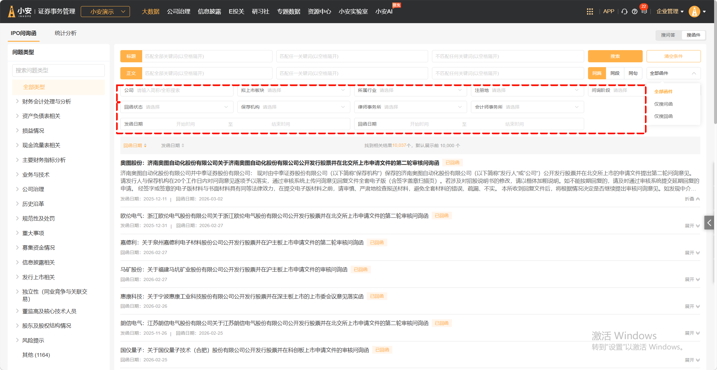Click the orange 搜索 button
Image resolution: width=717 pixels, height=370 pixels.
pyautogui.click(x=615, y=56)
